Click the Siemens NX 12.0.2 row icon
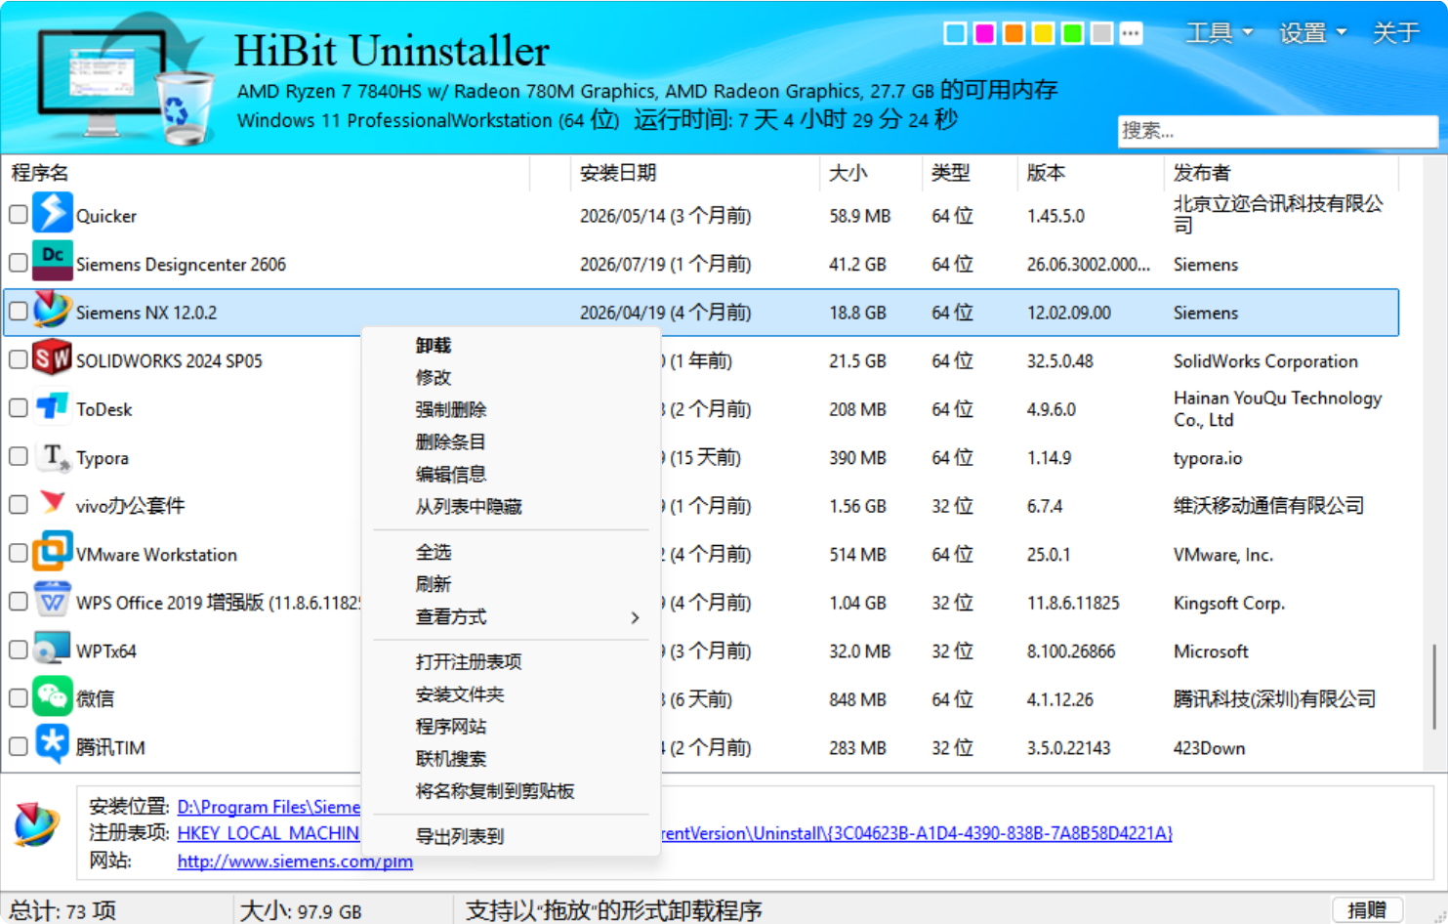The image size is (1448, 924). pyautogui.click(x=53, y=310)
